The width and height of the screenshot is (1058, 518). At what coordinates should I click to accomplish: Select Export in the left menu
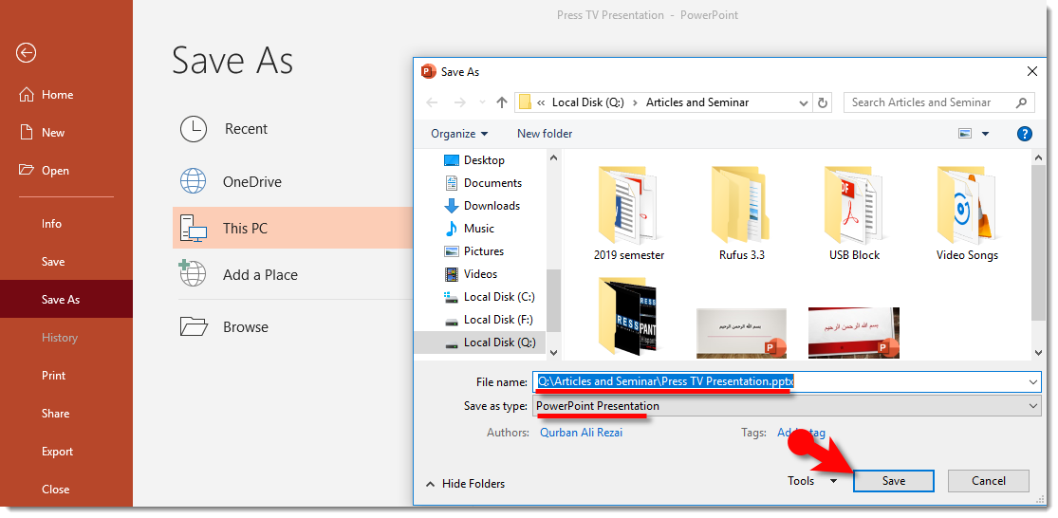(x=57, y=452)
